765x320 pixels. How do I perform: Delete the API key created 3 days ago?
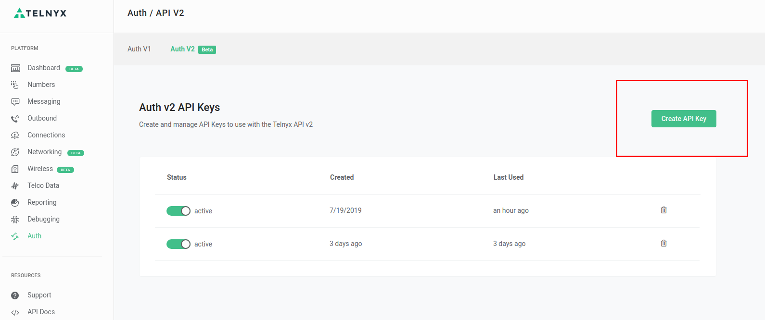coord(663,243)
